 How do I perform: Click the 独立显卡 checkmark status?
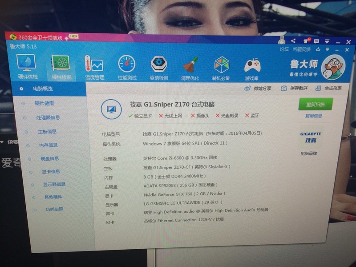point(140,116)
